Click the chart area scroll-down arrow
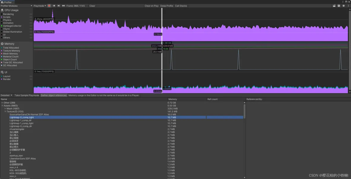 coord(350,92)
